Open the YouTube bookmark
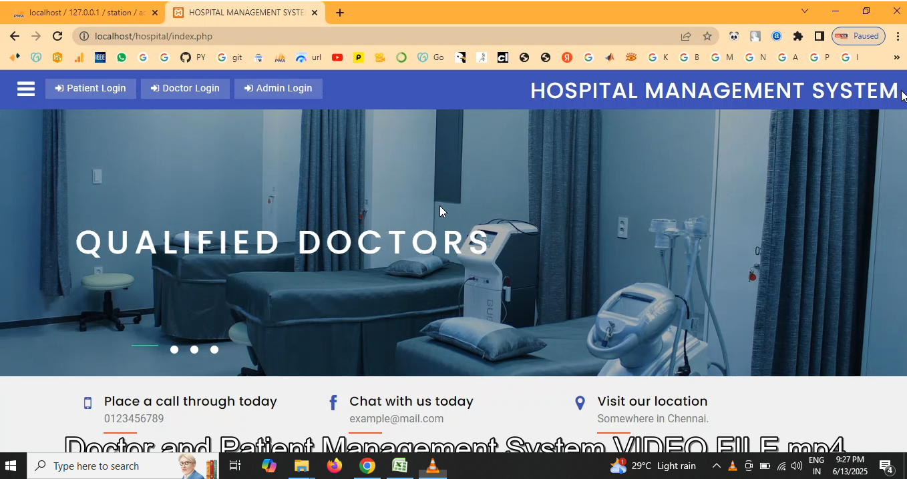This screenshot has width=907, height=479. pyautogui.click(x=337, y=57)
